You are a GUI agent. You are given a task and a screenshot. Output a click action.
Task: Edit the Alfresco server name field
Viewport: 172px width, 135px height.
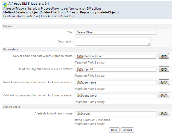116,56
